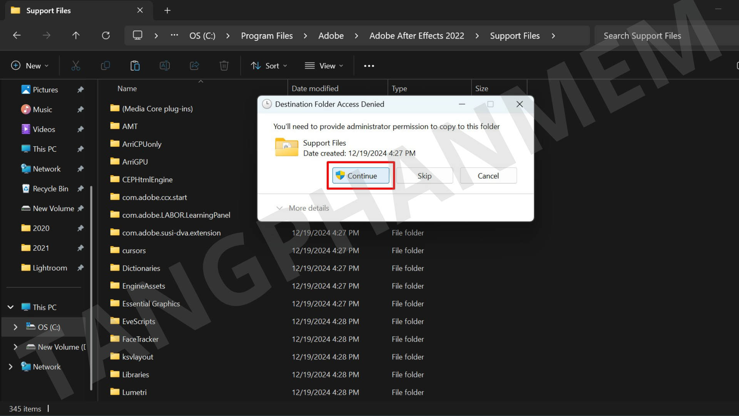The width and height of the screenshot is (739, 416).
Task: Click the Delete trash can icon
Action: tap(224, 66)
